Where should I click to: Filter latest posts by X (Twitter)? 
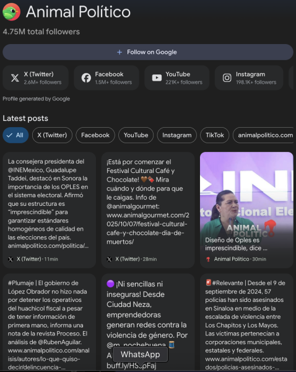pos(52,135)
